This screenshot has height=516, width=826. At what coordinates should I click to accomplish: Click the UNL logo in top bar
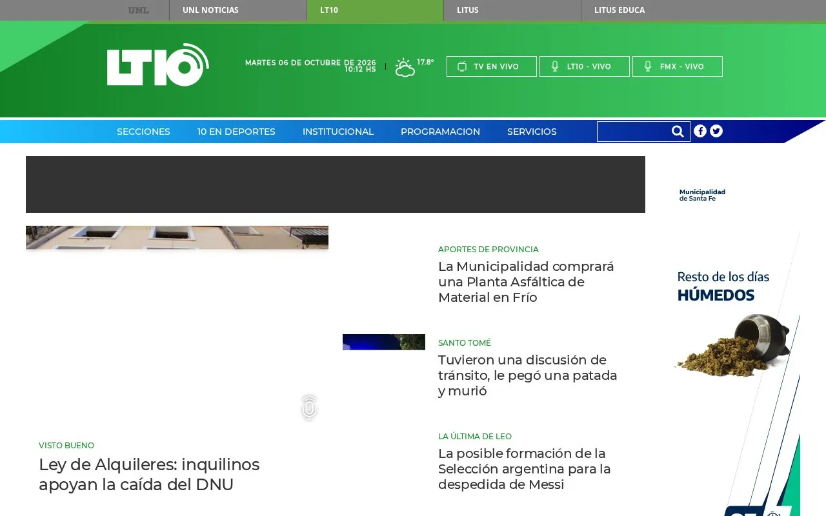click(139, 10)
